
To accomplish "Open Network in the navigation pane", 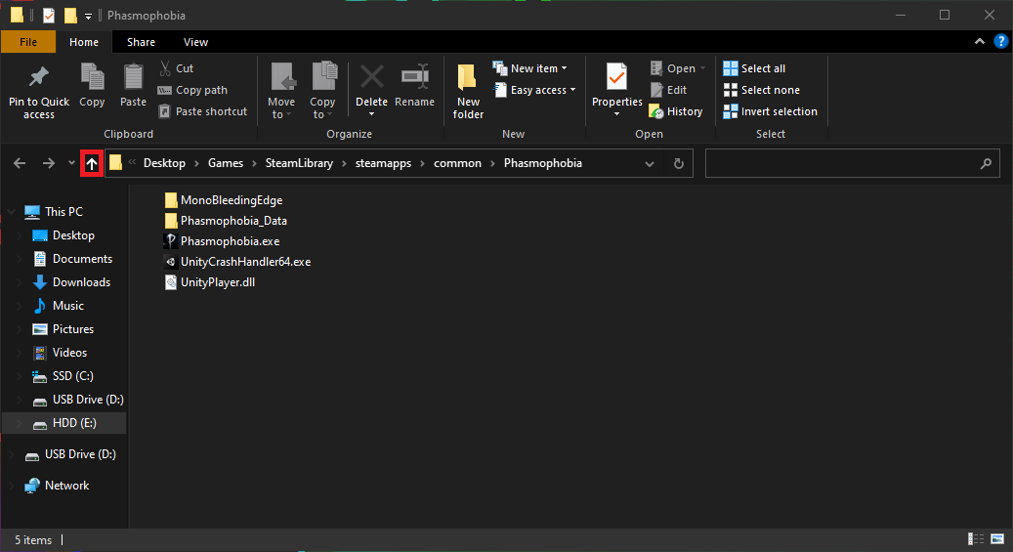I will [x=57, y=486].
